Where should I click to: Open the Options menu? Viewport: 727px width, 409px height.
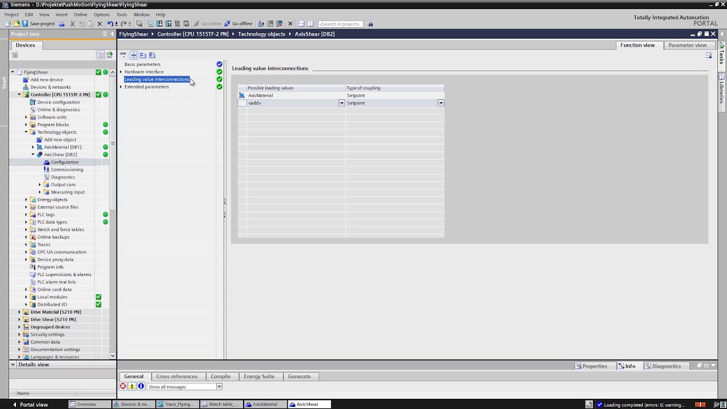tap(102, 14)
